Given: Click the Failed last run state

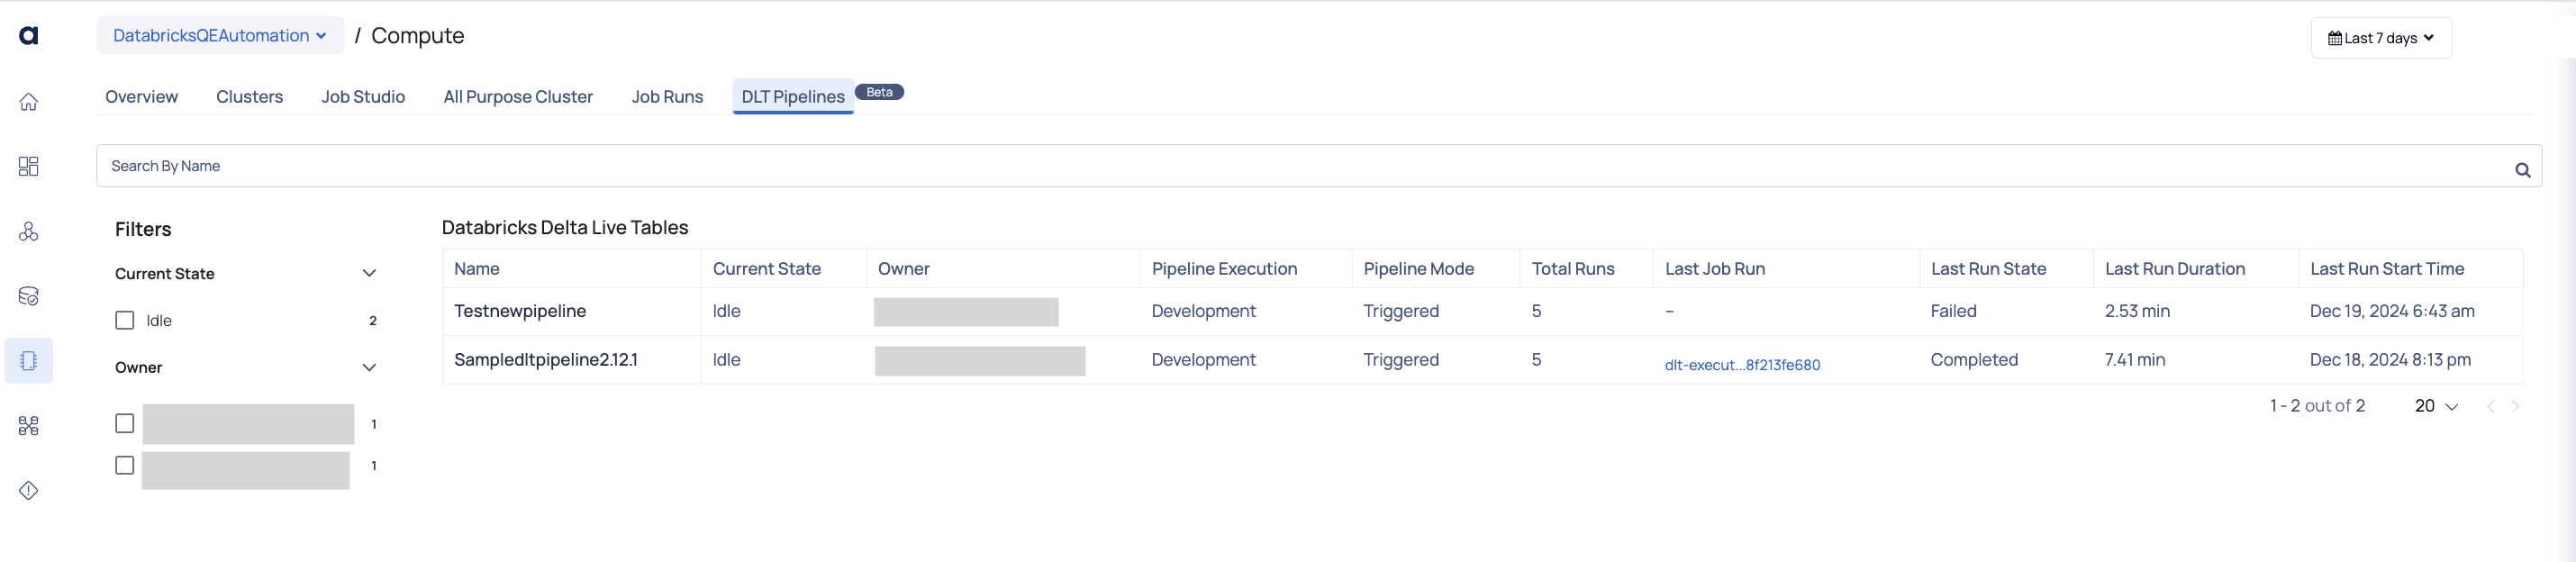Looking at the screenshot, I should [x=1953, y=311].
